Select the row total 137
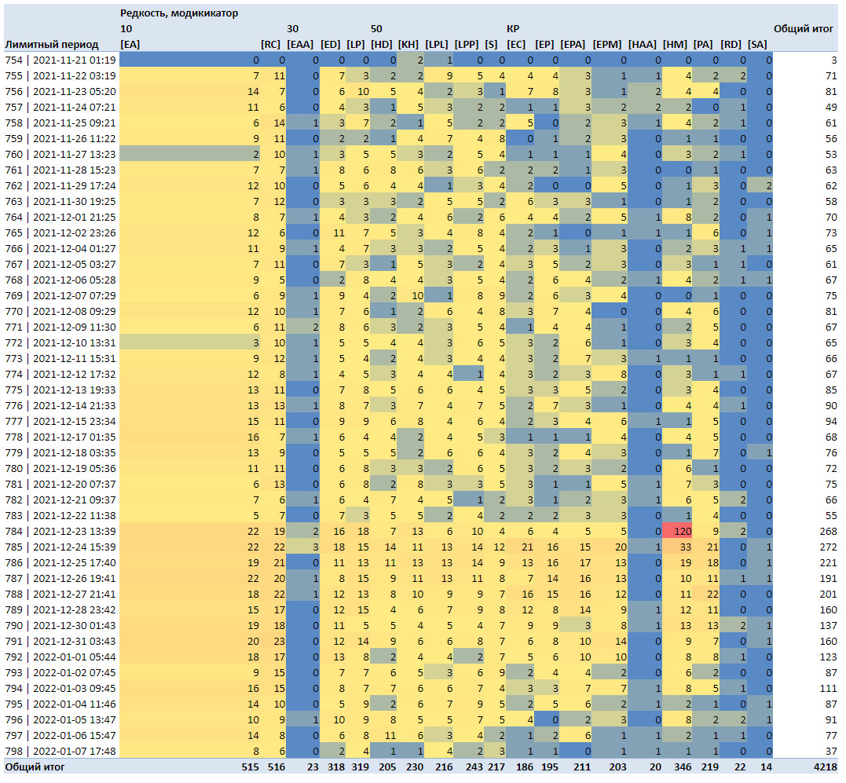The height and width of the screenshot is (783, 846). point(828,626)
